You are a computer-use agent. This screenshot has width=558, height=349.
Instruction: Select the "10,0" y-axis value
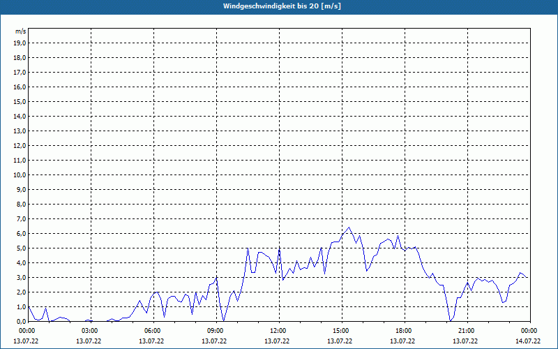pos(20,175)
